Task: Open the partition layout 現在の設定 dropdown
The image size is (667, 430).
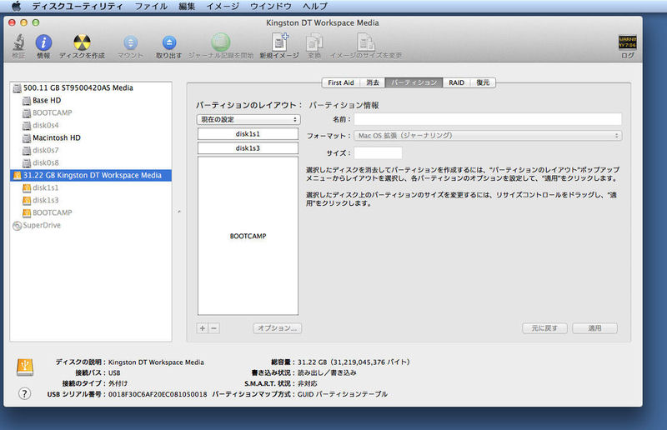Action: point(248,119)
